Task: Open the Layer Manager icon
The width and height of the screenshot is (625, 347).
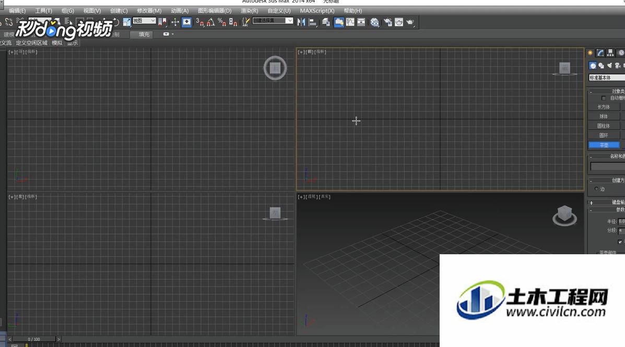Action: coord(326,22)
